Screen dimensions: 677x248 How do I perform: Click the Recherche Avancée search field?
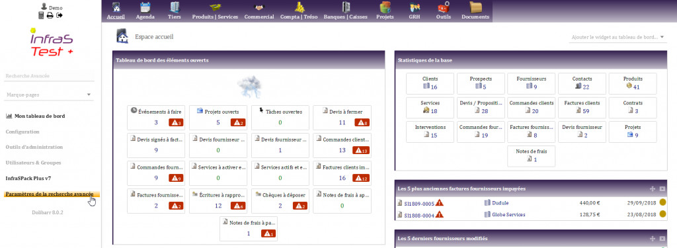[x=49, y=76]
